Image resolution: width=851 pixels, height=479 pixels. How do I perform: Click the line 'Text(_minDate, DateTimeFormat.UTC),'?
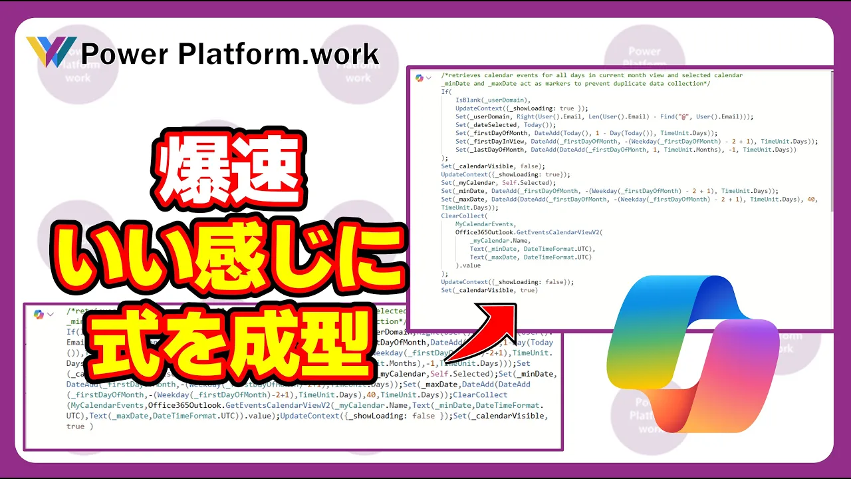click(533, 249)
